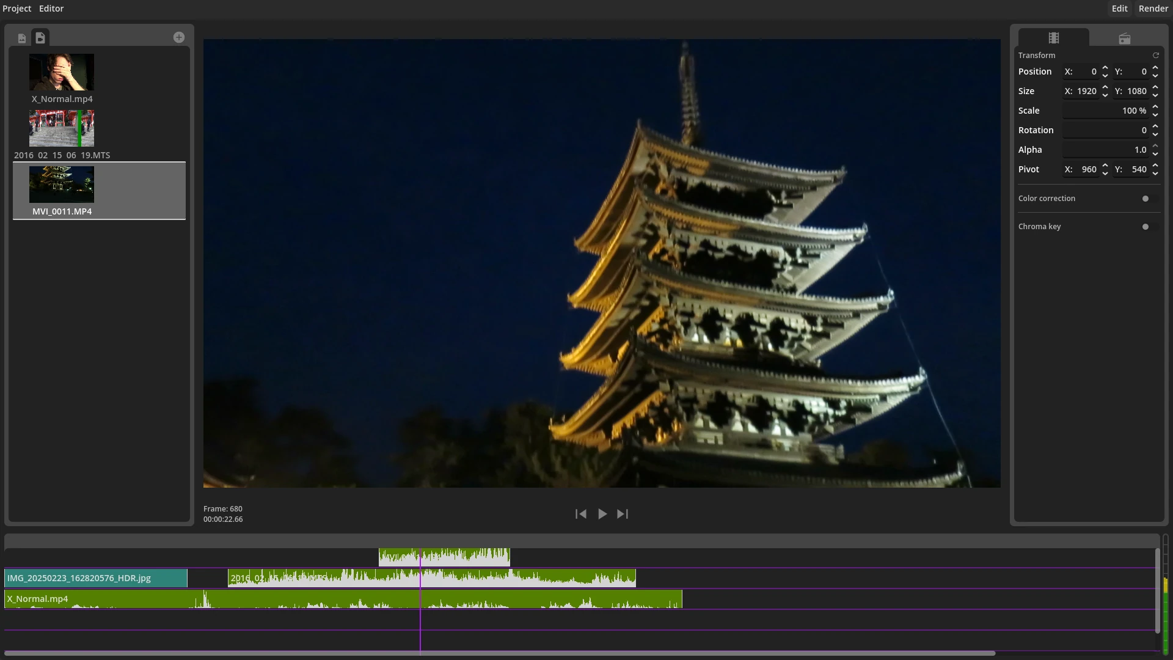This screenshot has height=660, width=1173.
Task: Open the video effects tab with filmstrip icon
Action: (1053, 38)
